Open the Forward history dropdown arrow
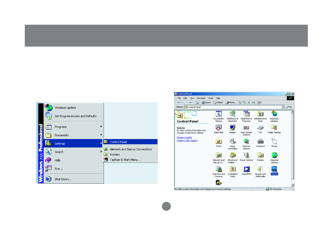This screenshot has width=333, height=231. click(193, 103)
